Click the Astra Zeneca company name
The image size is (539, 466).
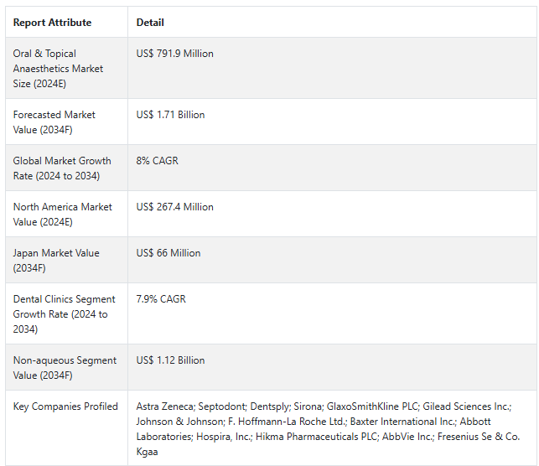tap(166, 406)
